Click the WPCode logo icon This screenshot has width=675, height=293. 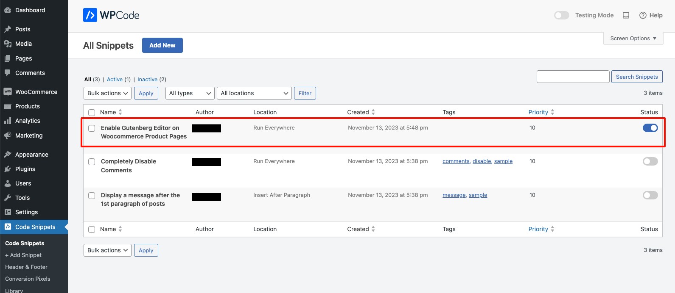pos(90,15)
